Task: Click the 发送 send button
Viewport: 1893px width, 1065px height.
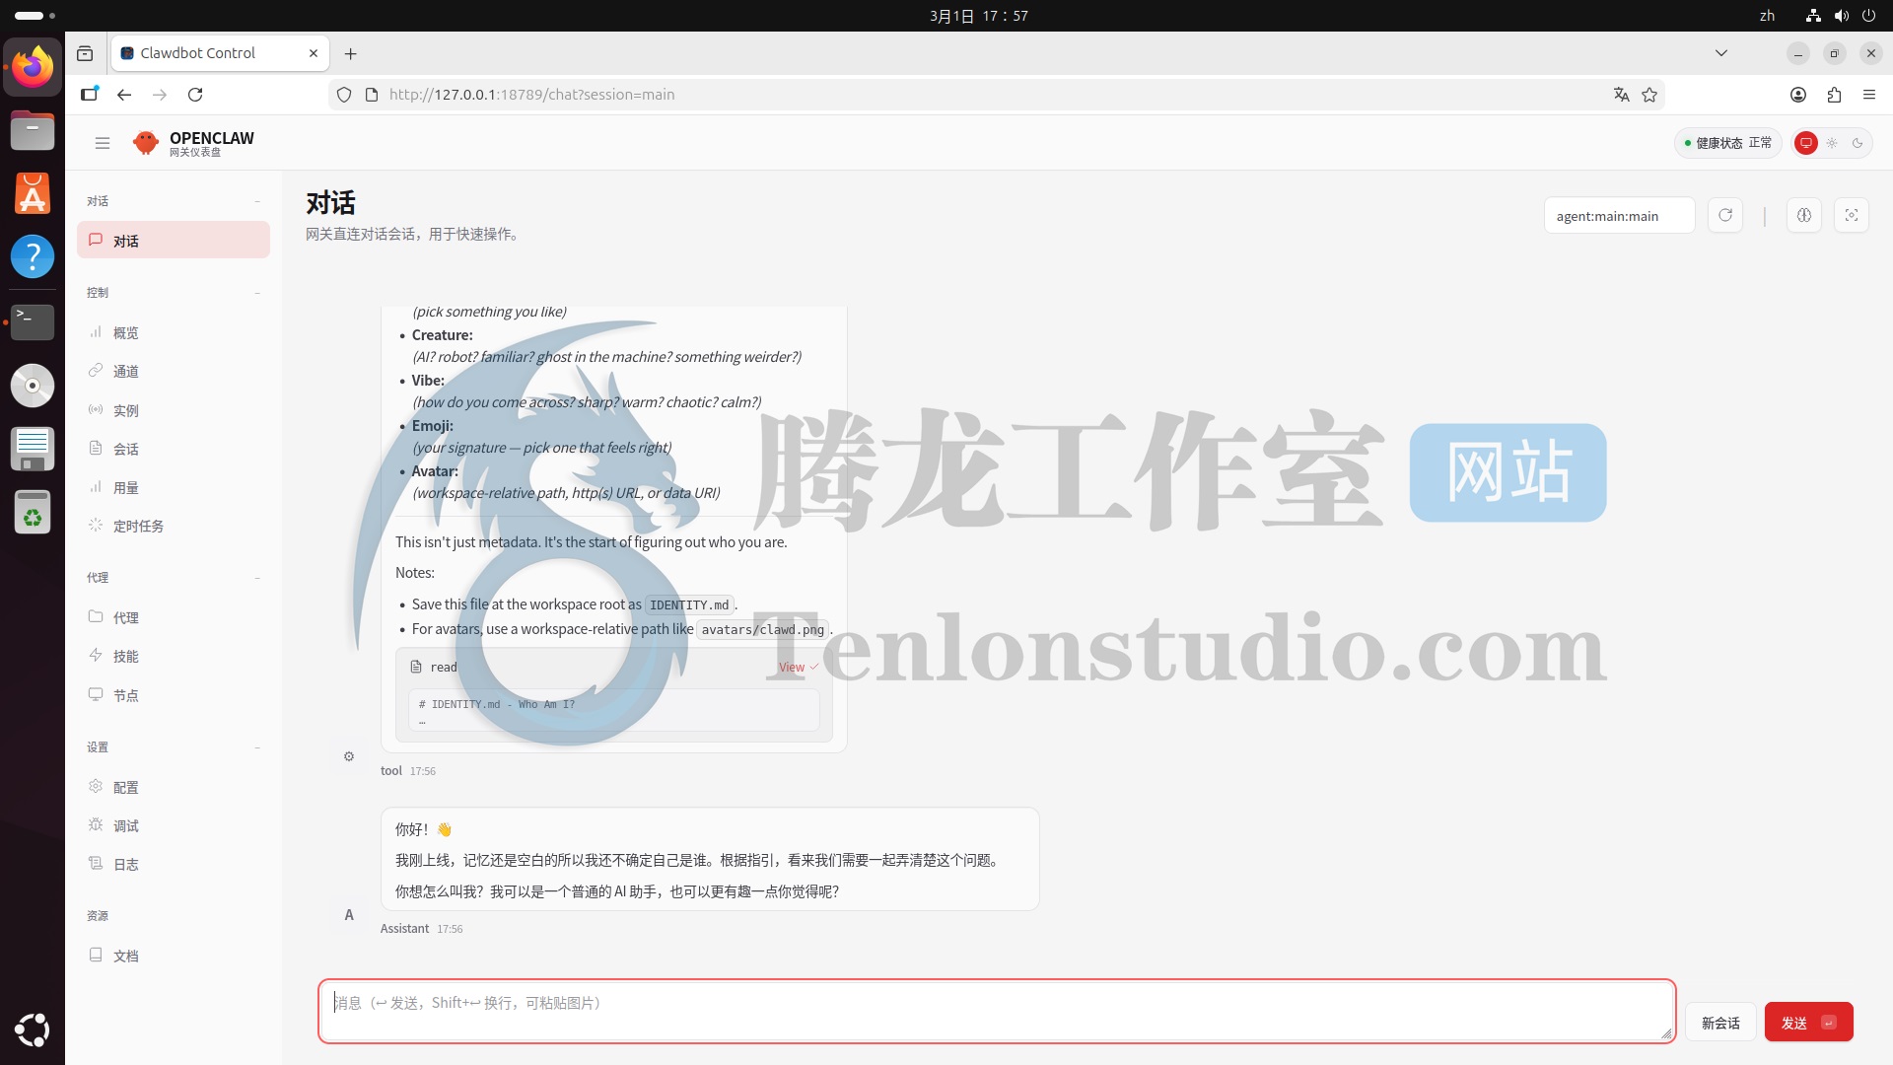Action: [1807, 1023]
